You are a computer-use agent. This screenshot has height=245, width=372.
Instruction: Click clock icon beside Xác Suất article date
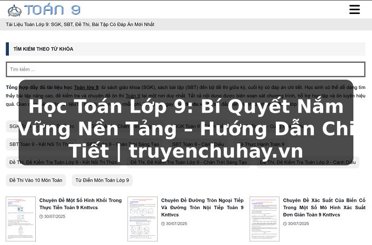285,224
